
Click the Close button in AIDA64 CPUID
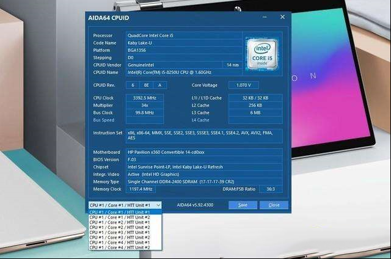pyautogui.click(x=274, y=205)
